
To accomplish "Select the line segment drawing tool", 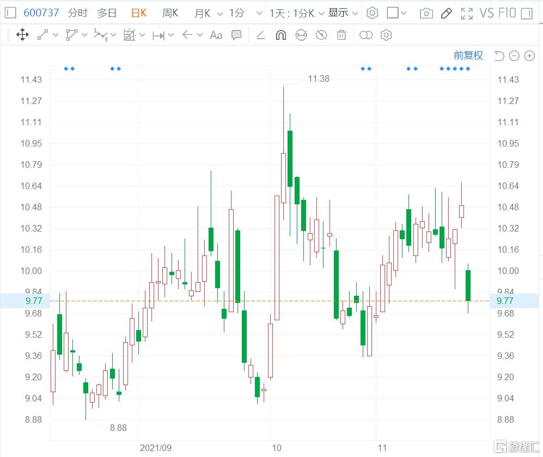I will pyautogui.click(x=42, y=35).
